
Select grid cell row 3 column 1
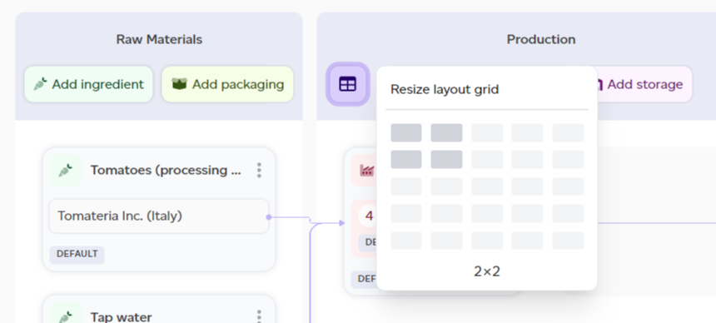[406, 186]
